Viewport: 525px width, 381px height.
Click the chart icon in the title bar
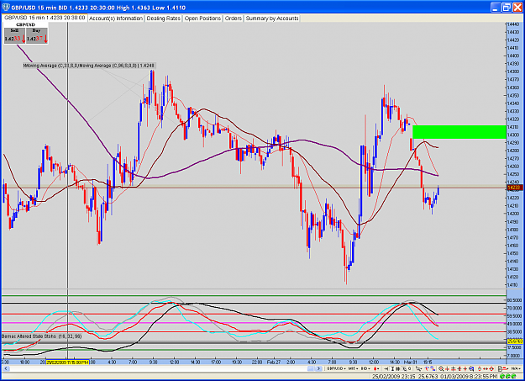6,7
